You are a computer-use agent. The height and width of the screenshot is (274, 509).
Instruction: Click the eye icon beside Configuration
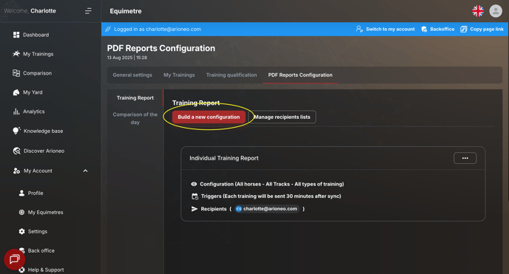click(194, 184)
